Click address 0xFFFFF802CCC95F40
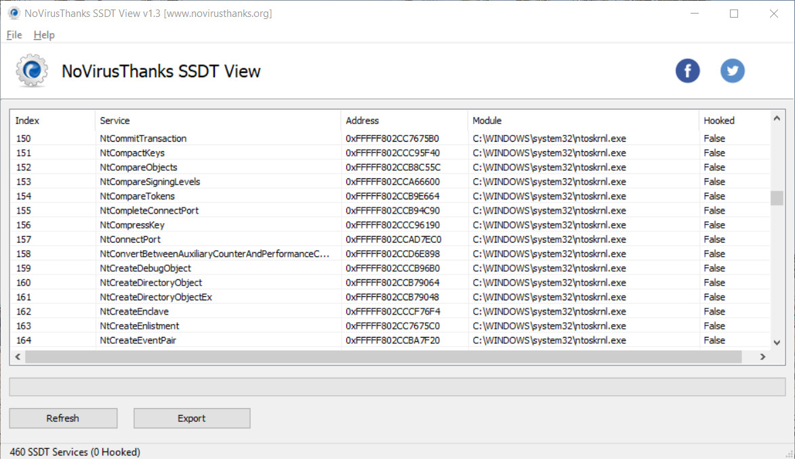This screenshot has width=795, height=459. [392, 153]
